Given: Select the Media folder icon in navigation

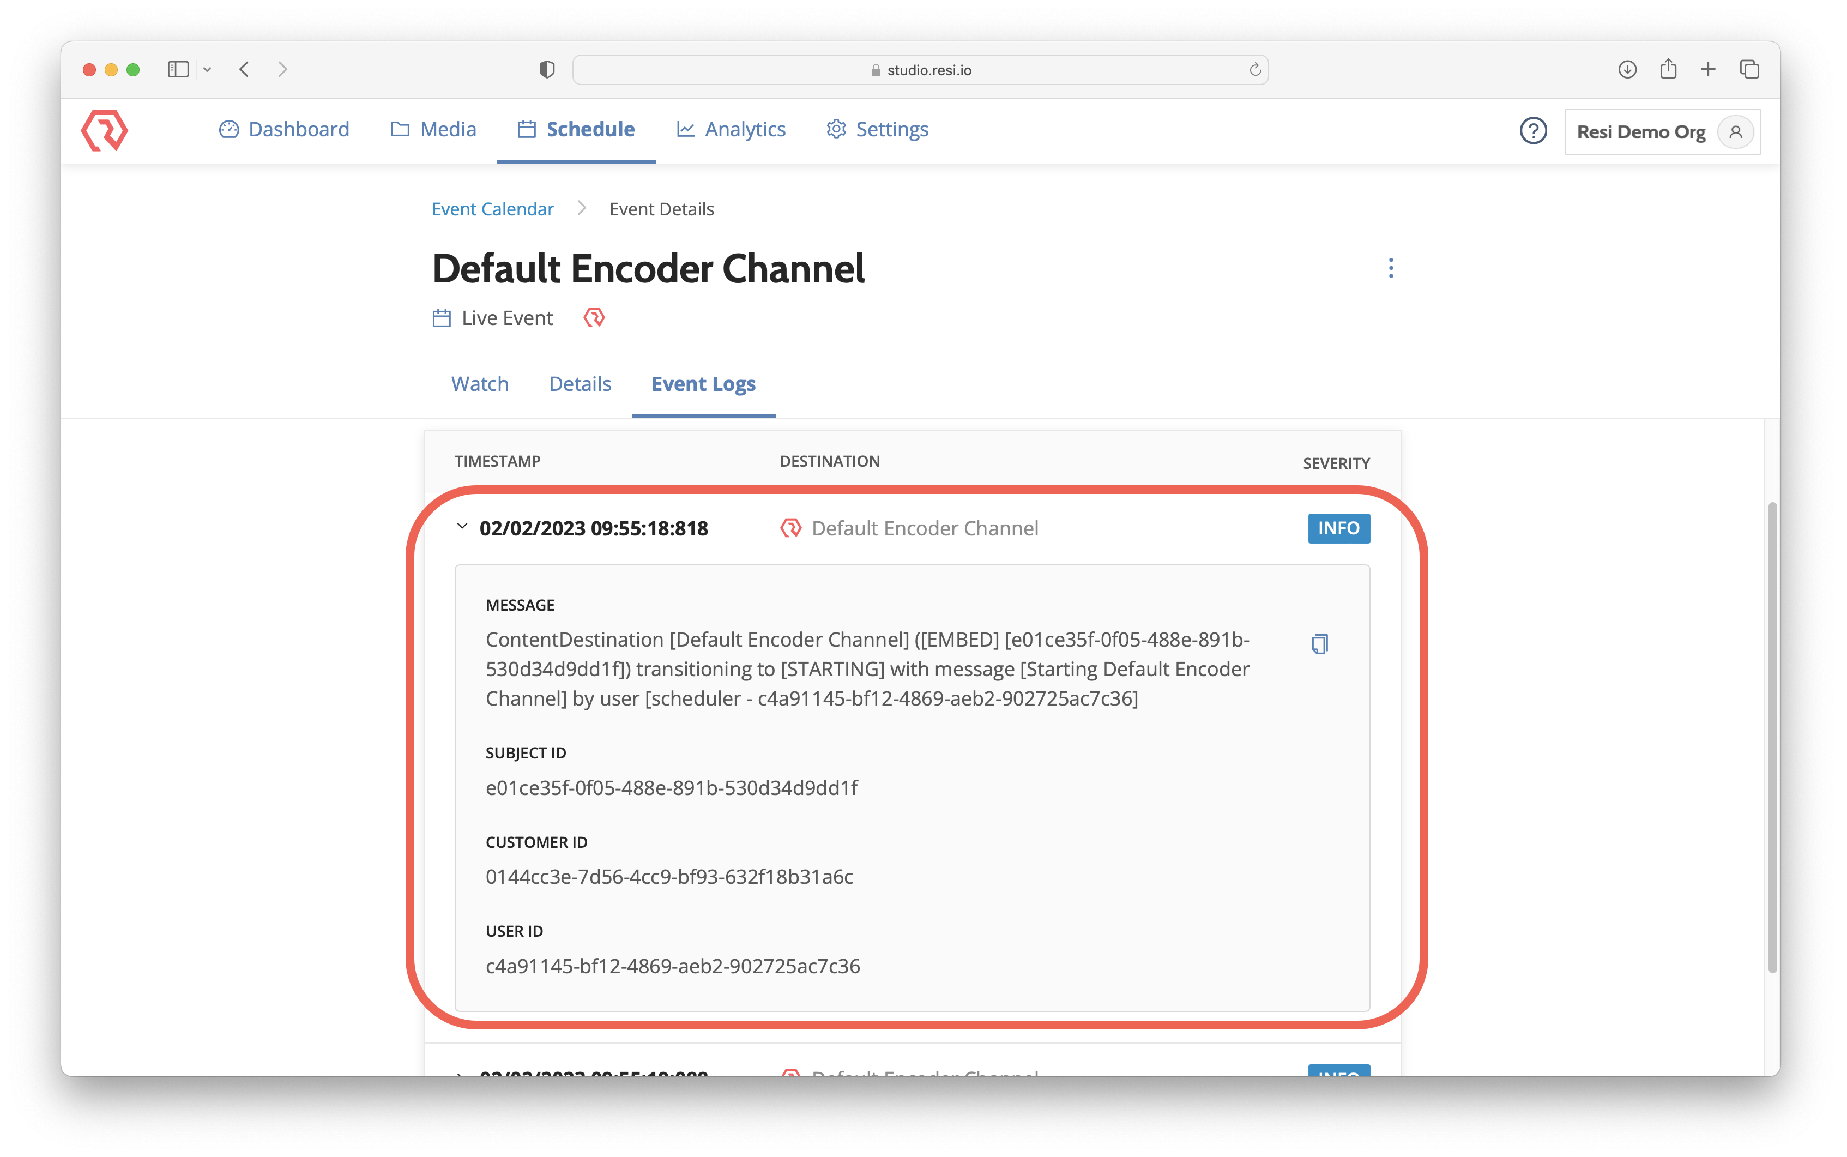Looking at the screenshot, I should coord(400,129).
